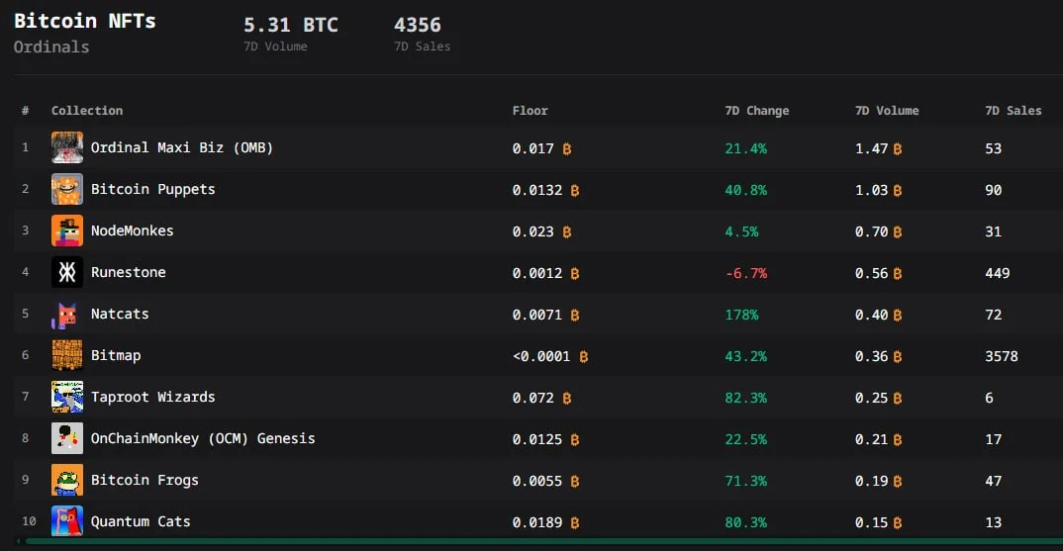Image resolution: width=1063 pixels, height=551 pixels.
Task: Click the Bitcoin NFTs heading
Action: tap(85, 21)
